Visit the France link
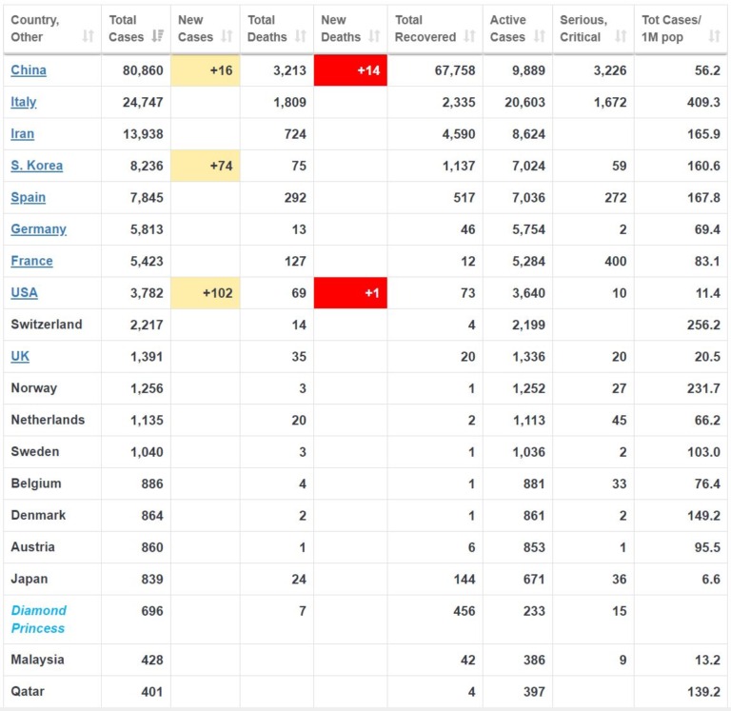This screenshot has width=731, height=711. 31,261
